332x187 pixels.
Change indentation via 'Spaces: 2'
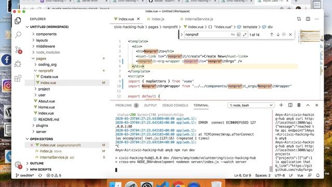tap(262, 176)
